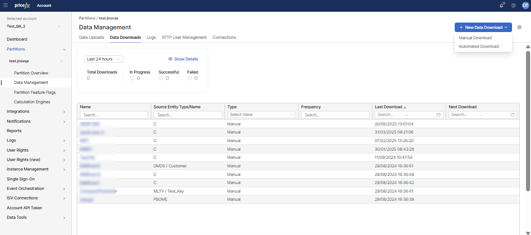Open the app launcher grid icon

(x=5, y=5)
